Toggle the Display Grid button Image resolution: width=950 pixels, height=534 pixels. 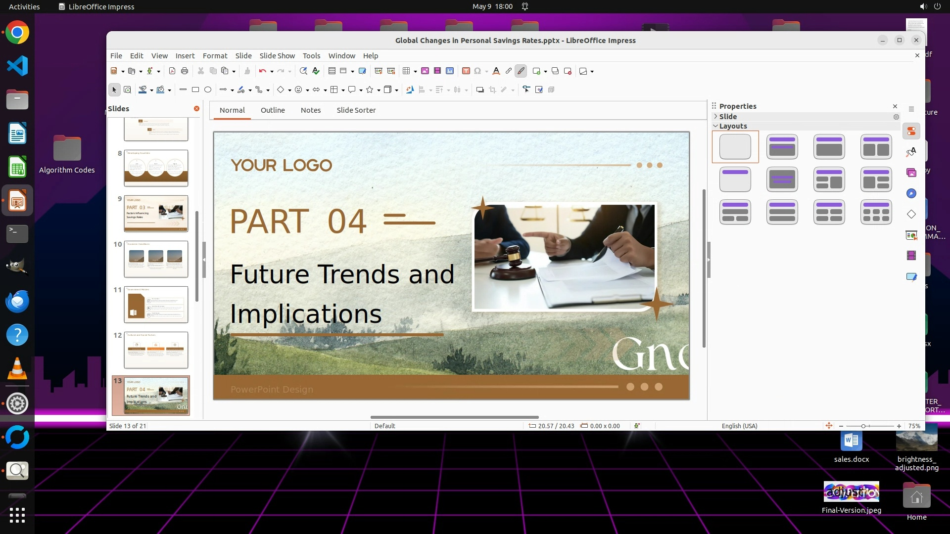(332, 71)
